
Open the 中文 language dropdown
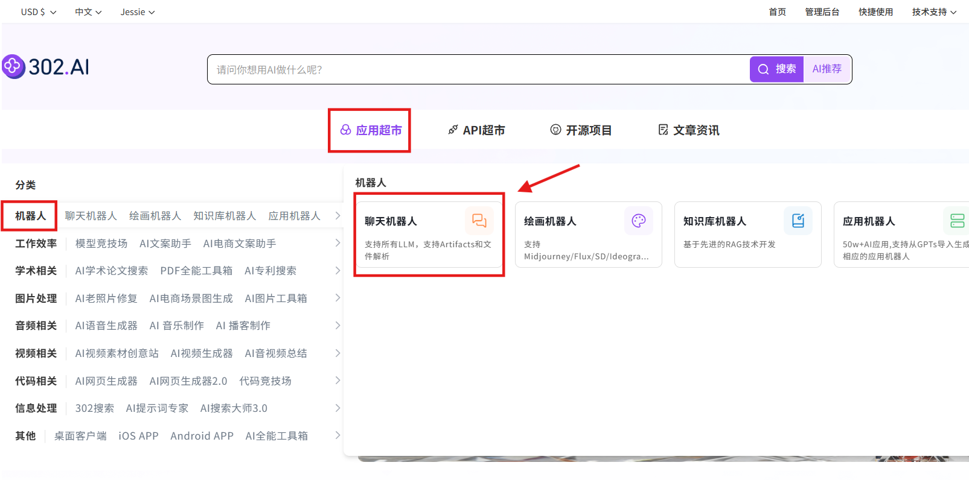point(88,12)
